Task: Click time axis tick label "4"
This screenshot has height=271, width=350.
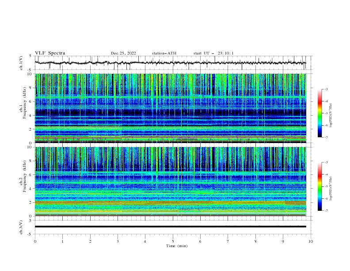Action: tap(145, 241)
